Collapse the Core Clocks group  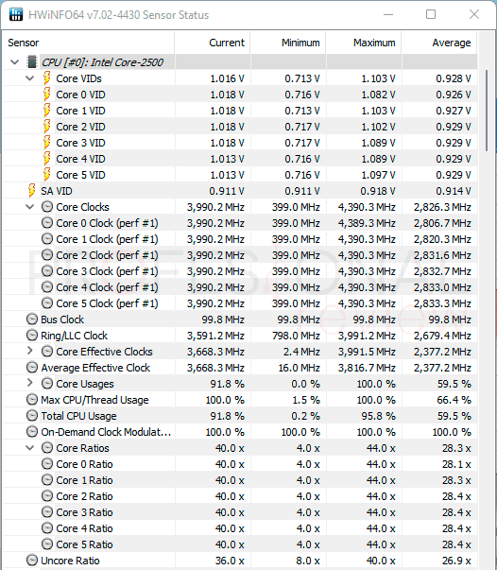(30, 207)
